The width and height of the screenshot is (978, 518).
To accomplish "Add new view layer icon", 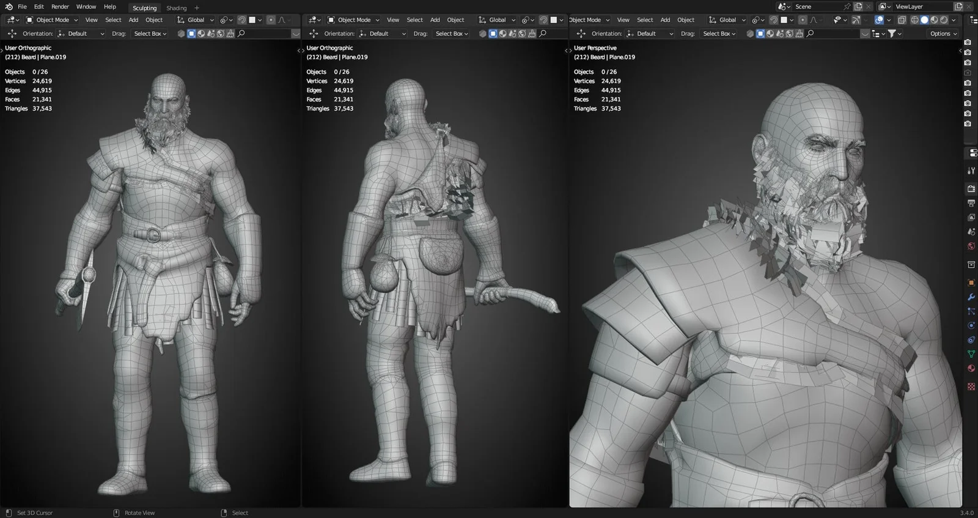I will coord(958,7).
